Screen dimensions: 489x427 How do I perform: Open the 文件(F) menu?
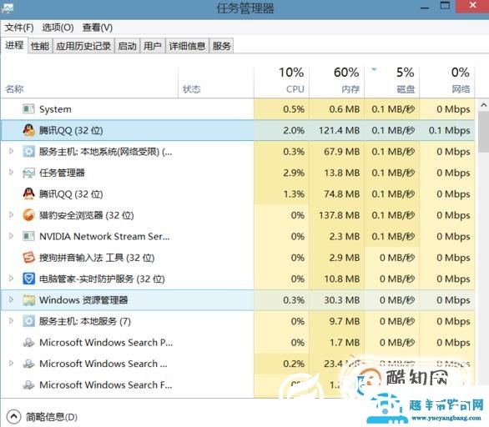point(19,28)
